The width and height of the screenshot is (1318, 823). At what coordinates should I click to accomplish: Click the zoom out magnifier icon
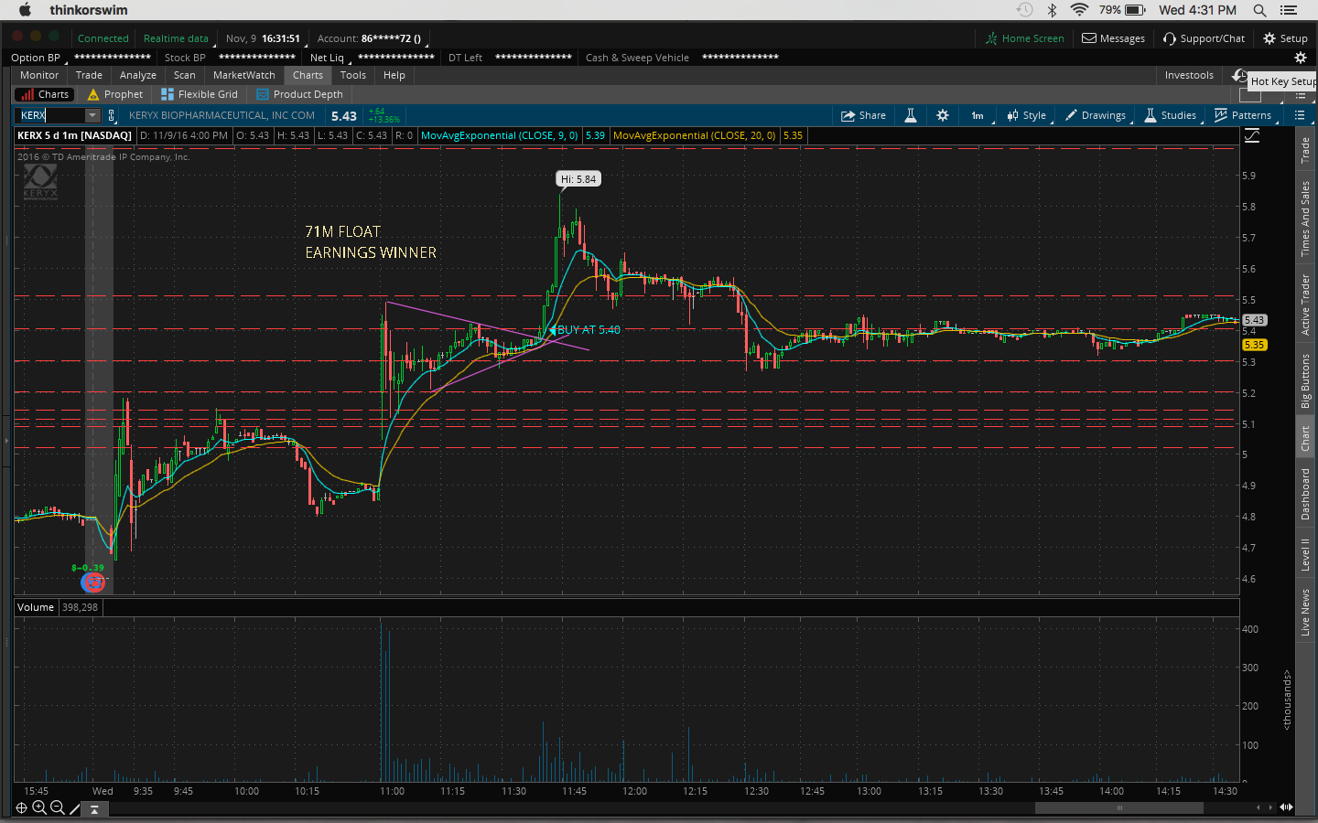tap(58, 807)
